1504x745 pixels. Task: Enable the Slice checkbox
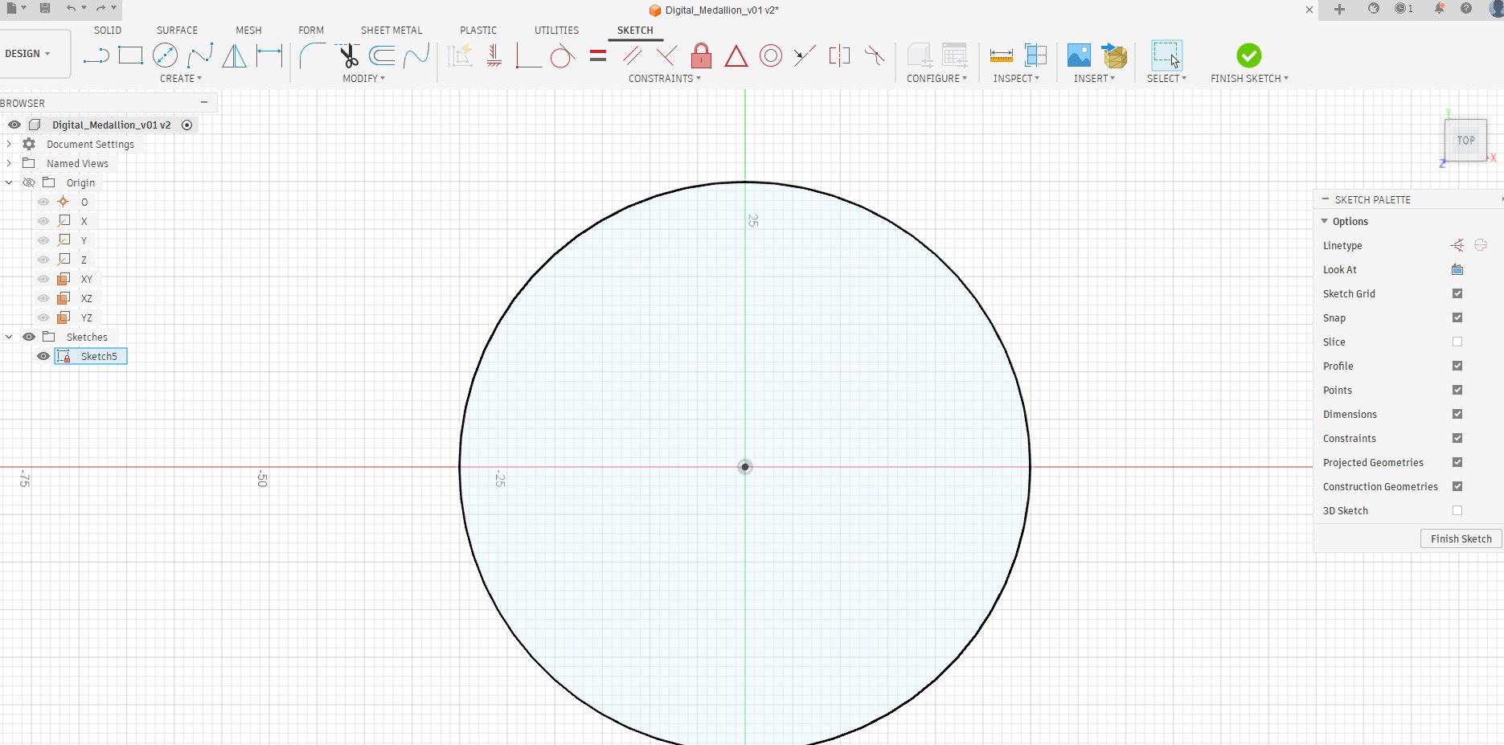[x=1457, y=342]
